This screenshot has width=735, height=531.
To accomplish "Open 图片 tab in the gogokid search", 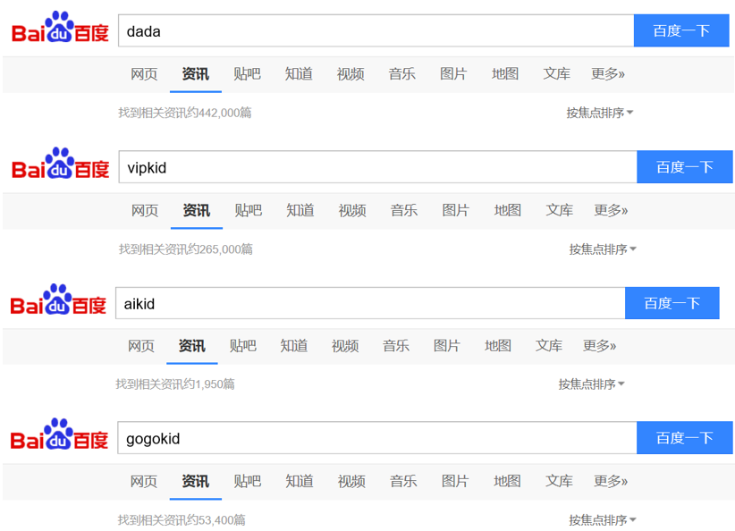I will point(455,481).
